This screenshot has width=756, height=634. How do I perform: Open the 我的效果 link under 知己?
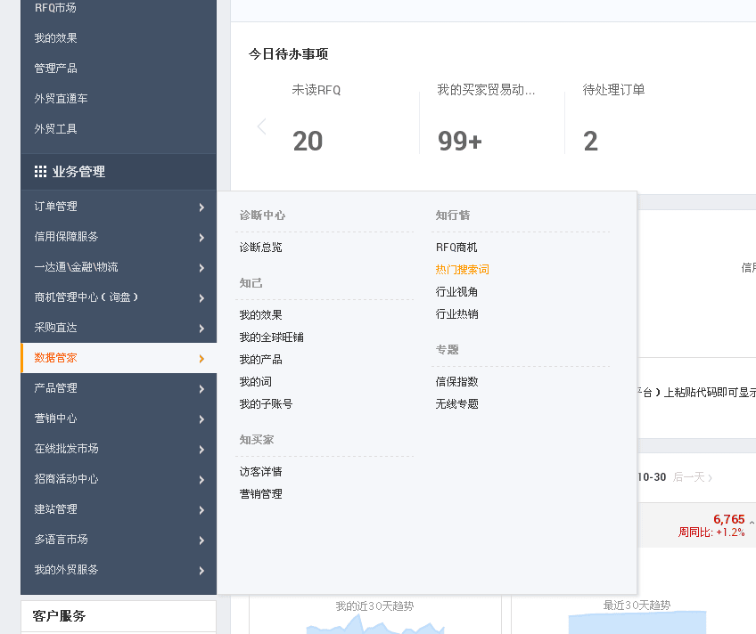tap(260, 315)
